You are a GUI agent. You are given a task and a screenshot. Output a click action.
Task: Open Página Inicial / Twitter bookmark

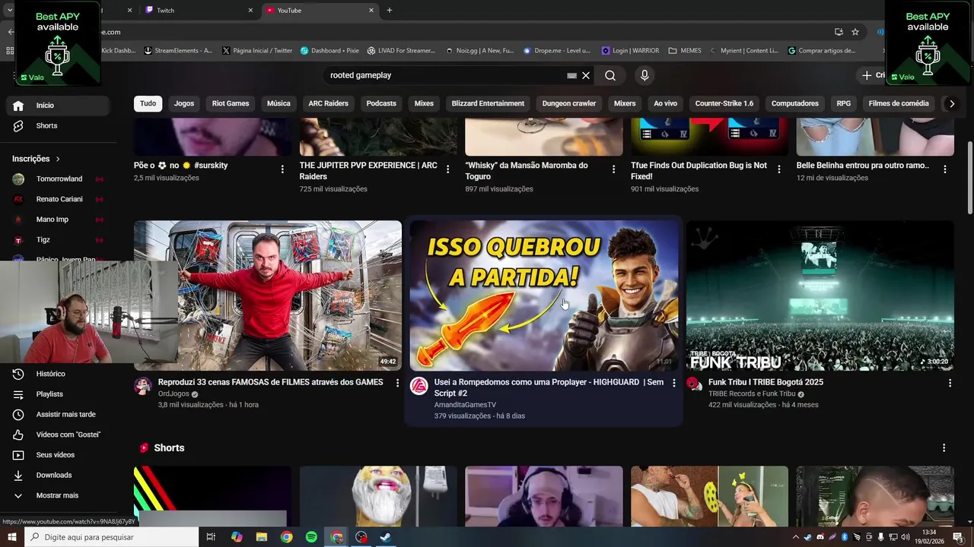tap(257, 51)
